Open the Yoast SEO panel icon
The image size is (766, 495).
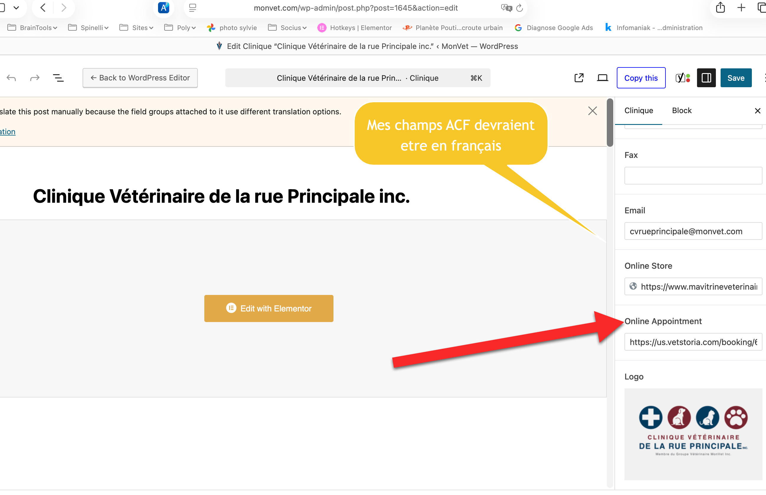682,78
